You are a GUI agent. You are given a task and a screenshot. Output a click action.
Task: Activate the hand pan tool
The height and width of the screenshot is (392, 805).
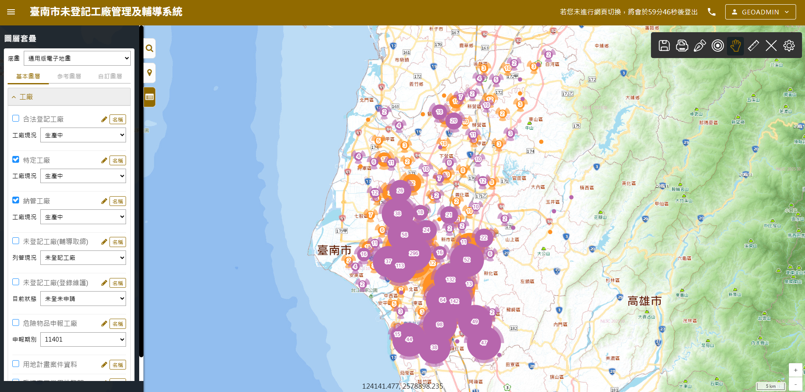735,46
